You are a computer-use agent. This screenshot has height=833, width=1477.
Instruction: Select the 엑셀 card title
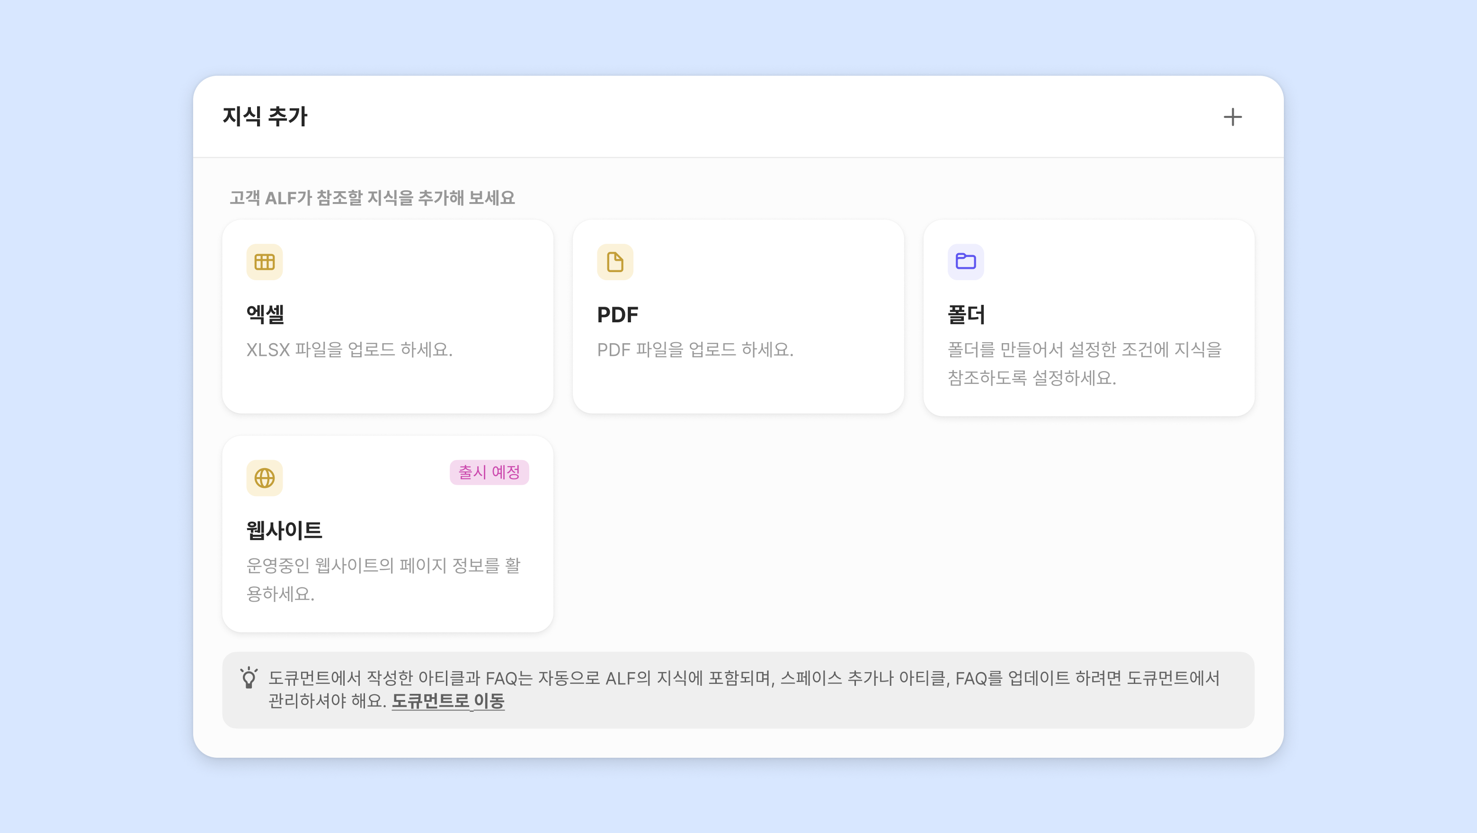click(266, 314)
